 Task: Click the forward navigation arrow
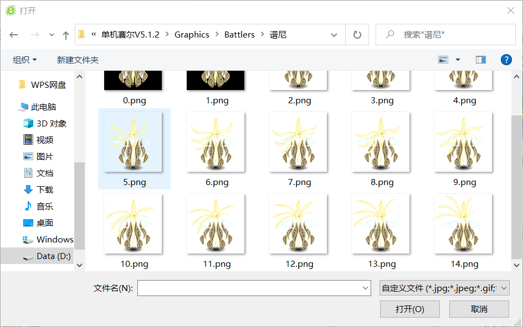[35, 35]
